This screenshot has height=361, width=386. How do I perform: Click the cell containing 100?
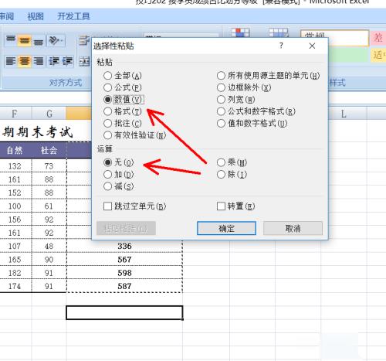[x=15, y=206]
